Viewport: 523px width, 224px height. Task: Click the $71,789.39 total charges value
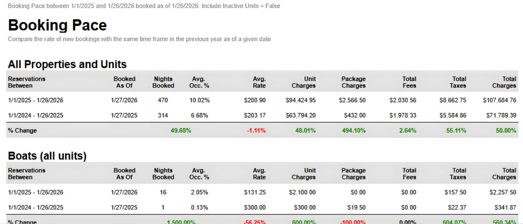coord(501,115)
